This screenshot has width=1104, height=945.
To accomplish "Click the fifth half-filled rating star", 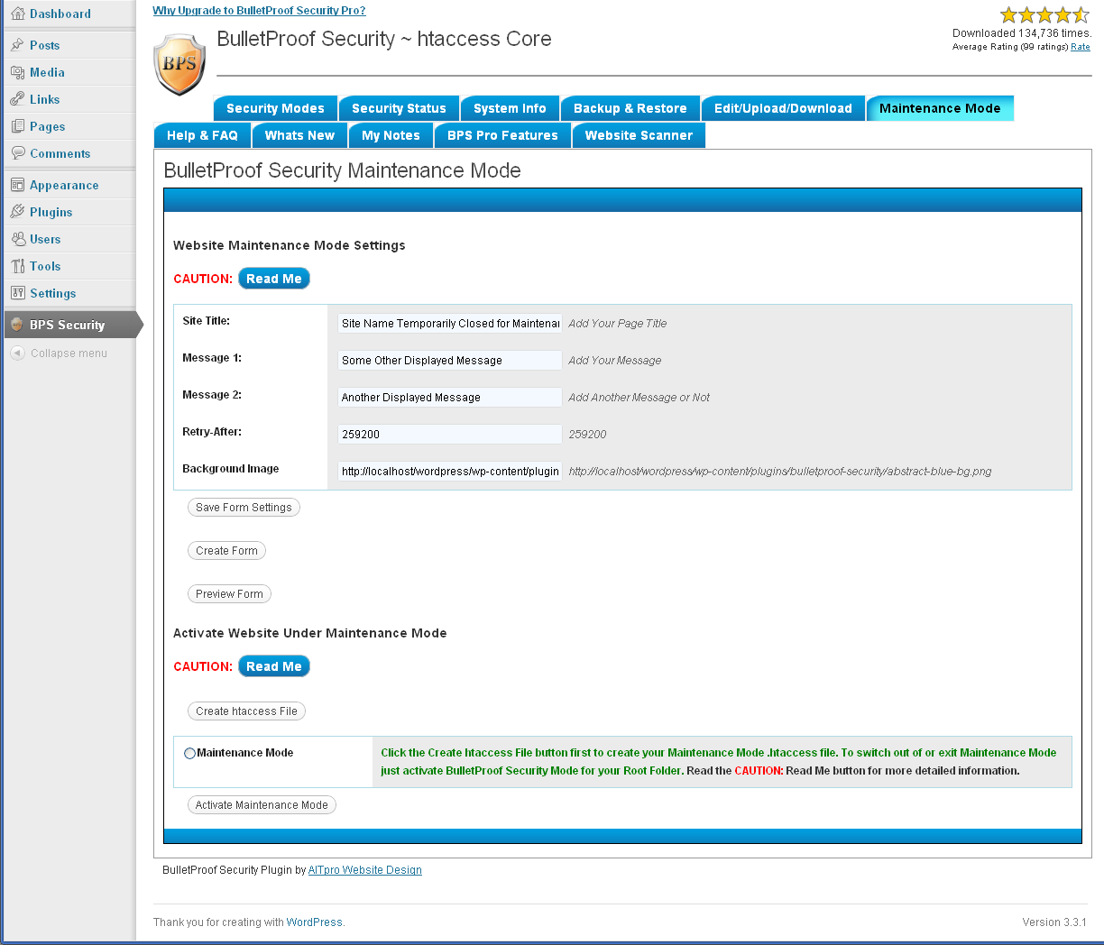I will coord(1081,15).
